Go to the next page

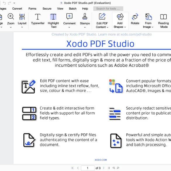pos(103,168)
